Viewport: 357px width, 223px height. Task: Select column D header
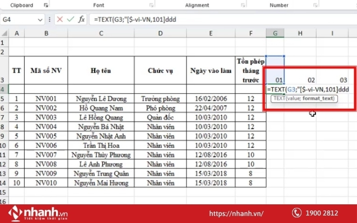coord(160,34)
